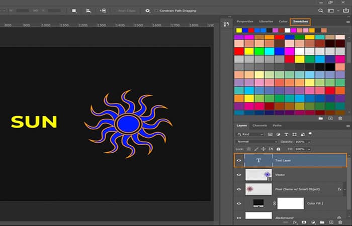Open the Normal blend mode dropdown
The height and width of the screenshot is (226, 352).
(256, 142)
